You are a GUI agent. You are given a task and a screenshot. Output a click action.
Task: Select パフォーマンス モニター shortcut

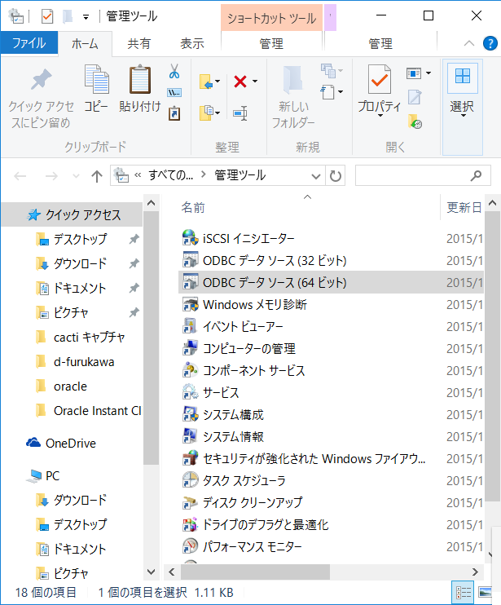point(242,546)
